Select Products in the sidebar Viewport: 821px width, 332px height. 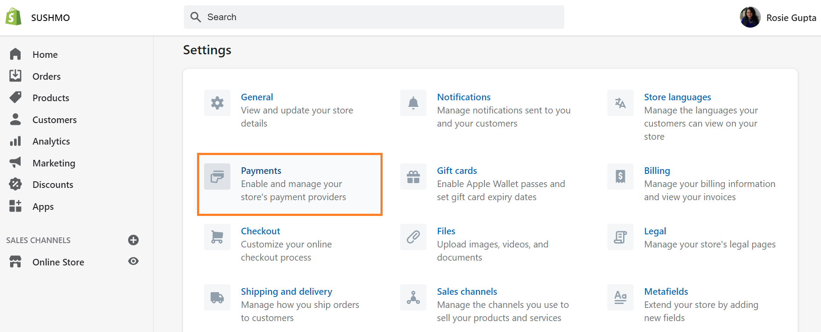(51, 98)
